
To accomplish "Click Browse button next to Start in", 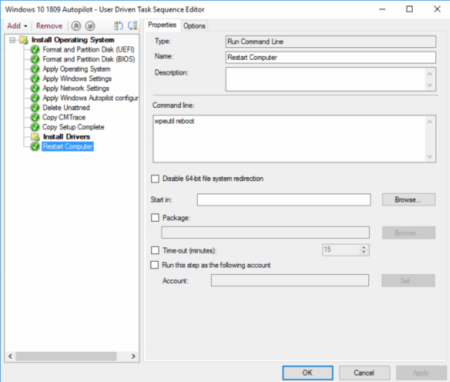I will 409,200.
